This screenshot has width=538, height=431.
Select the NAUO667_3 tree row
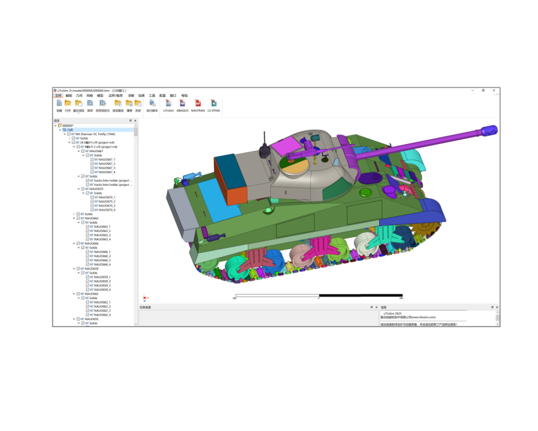tap(103, 168)
